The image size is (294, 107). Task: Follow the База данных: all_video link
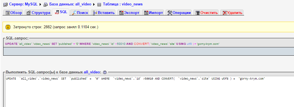pyautogui.click(x=70, y=4)
